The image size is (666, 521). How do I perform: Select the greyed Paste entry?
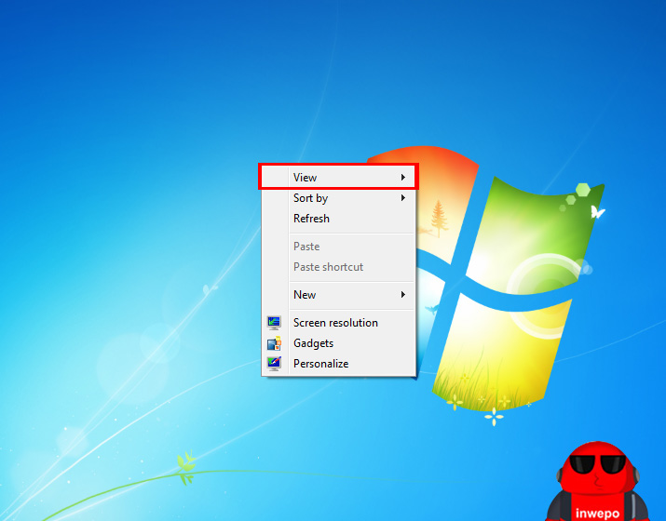(338, 247)
